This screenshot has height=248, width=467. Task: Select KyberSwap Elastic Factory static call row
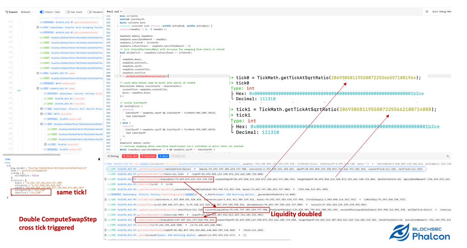click(73, 94)
